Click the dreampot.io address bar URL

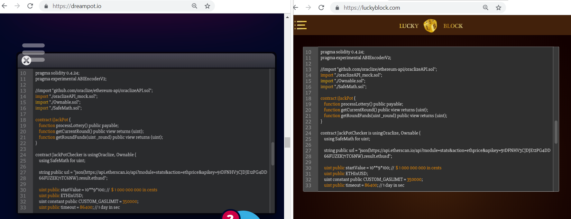pyautogui.click(x=77, y=6)
